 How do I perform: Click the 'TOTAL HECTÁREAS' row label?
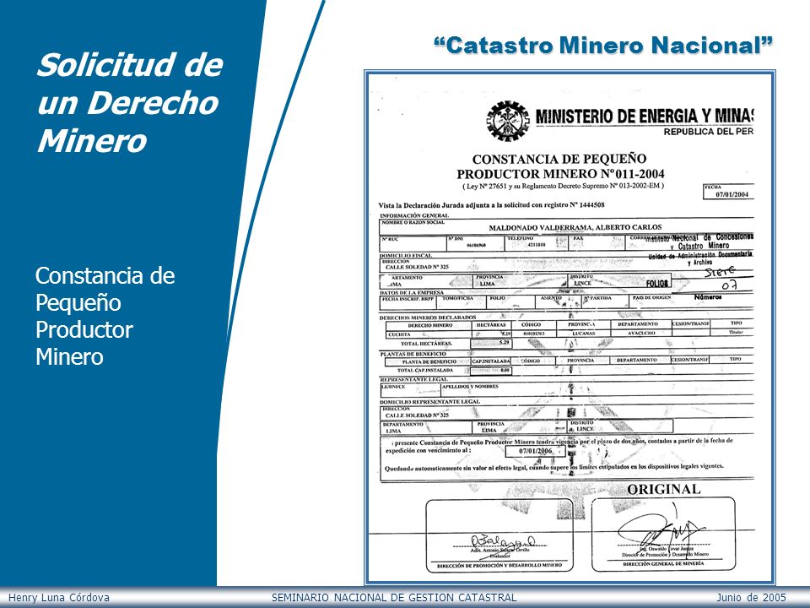click(427, 344)
